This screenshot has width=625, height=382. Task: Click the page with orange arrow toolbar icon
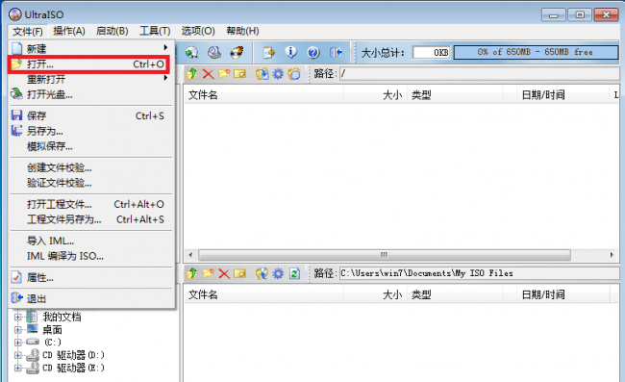pos(268,52)
